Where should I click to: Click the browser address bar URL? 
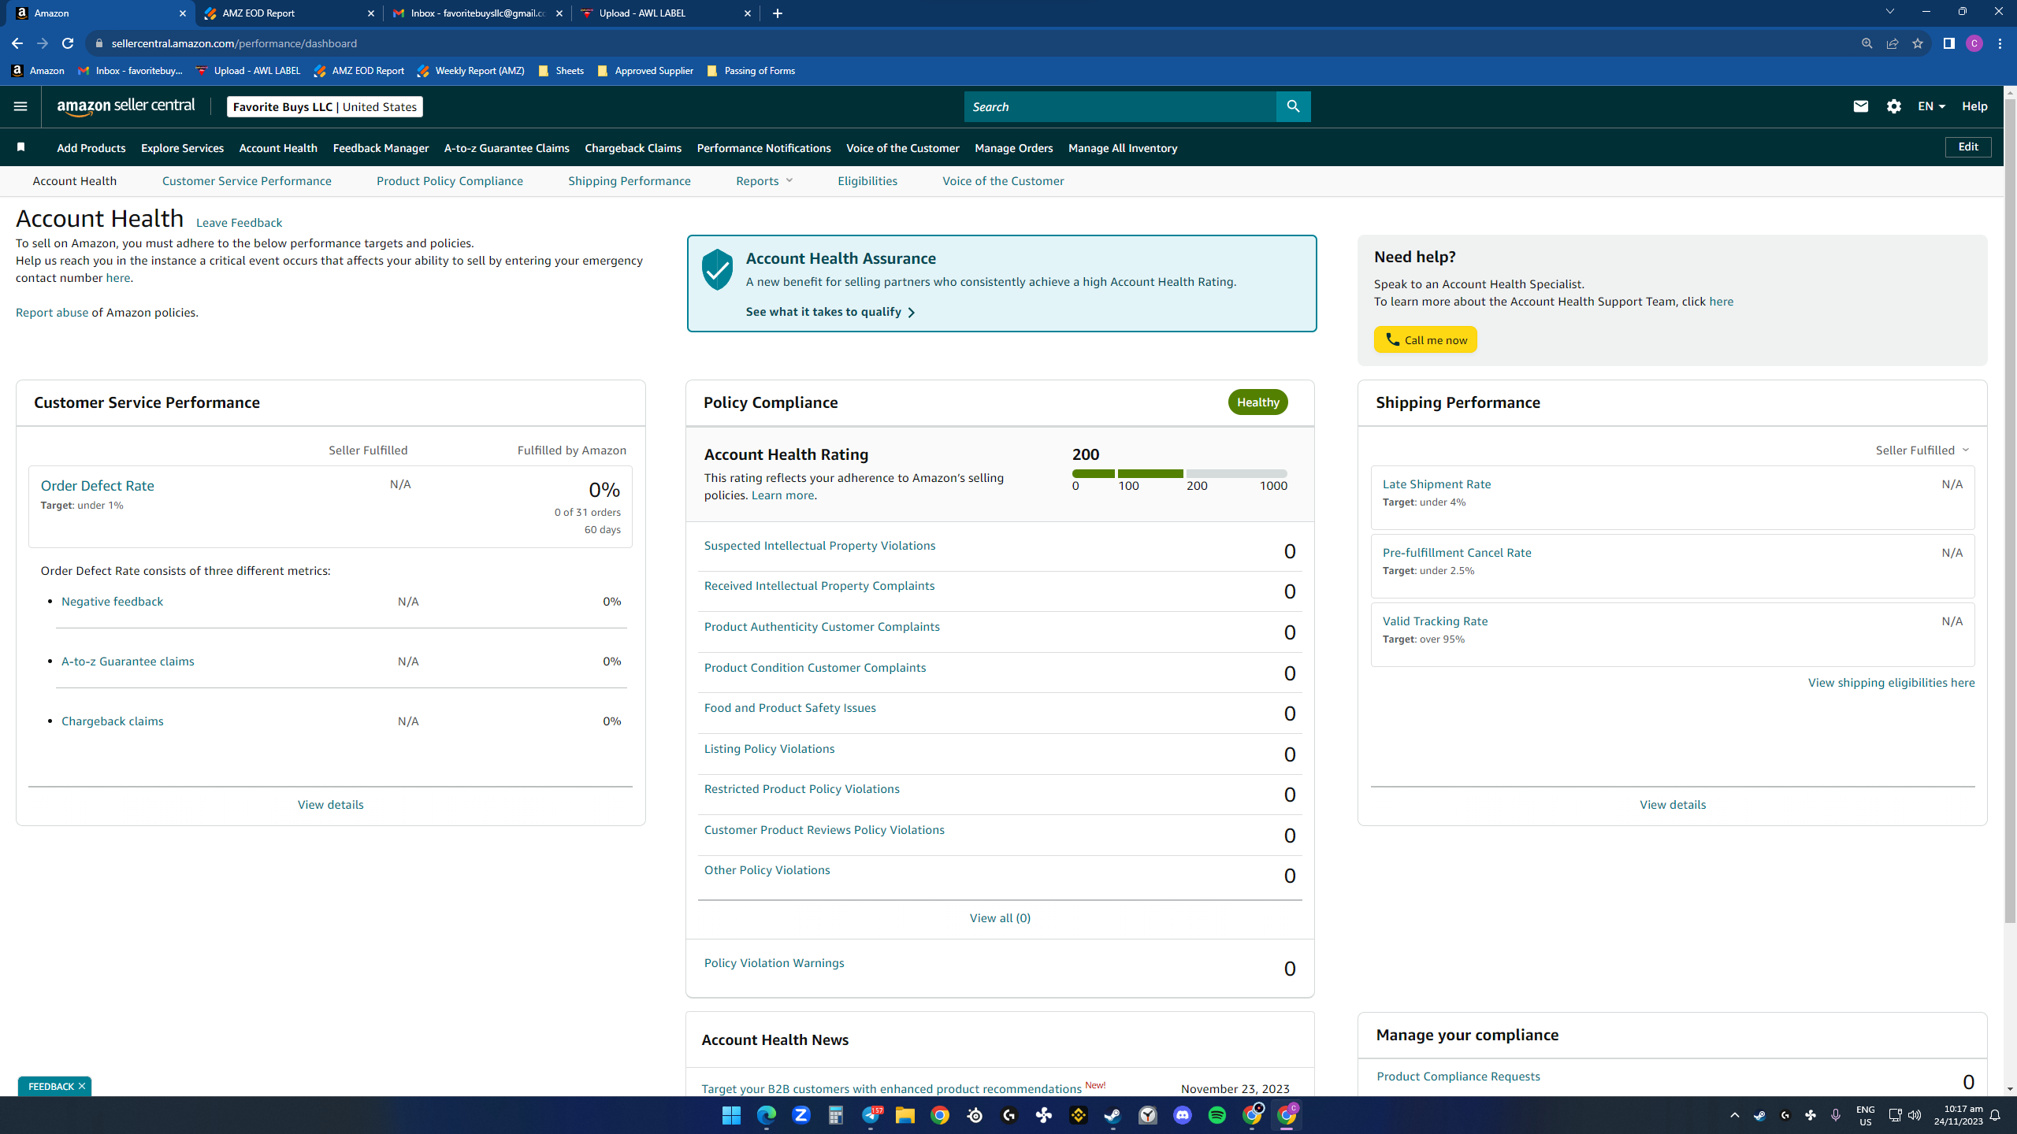coord(234,43)
